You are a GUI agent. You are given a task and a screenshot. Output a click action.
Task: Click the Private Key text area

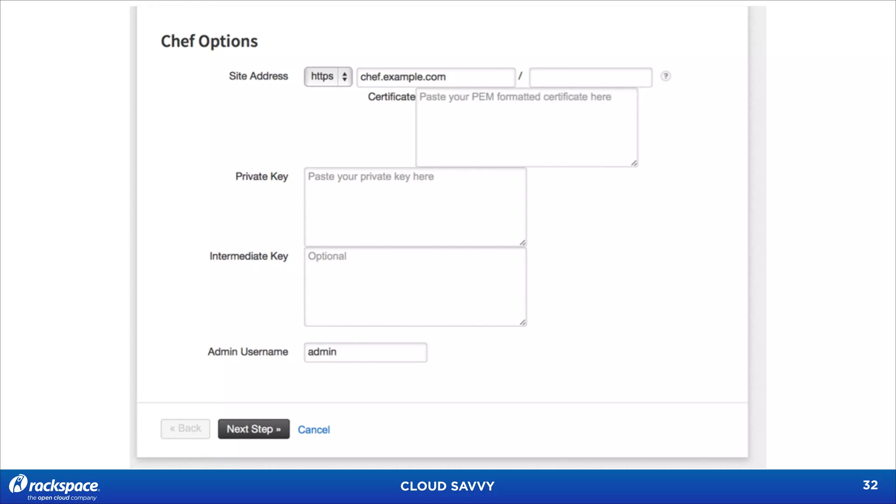click(415, 207)
